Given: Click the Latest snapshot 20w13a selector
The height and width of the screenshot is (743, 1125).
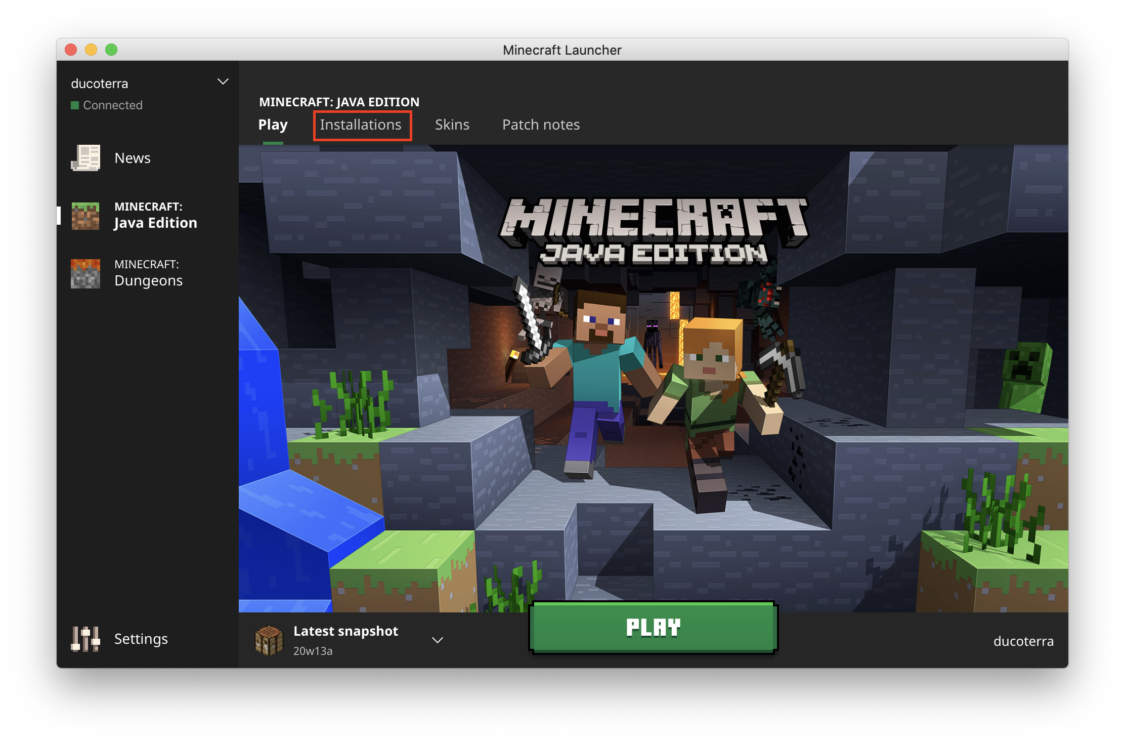Looking at the screenshot, I should tap(346, 640).
